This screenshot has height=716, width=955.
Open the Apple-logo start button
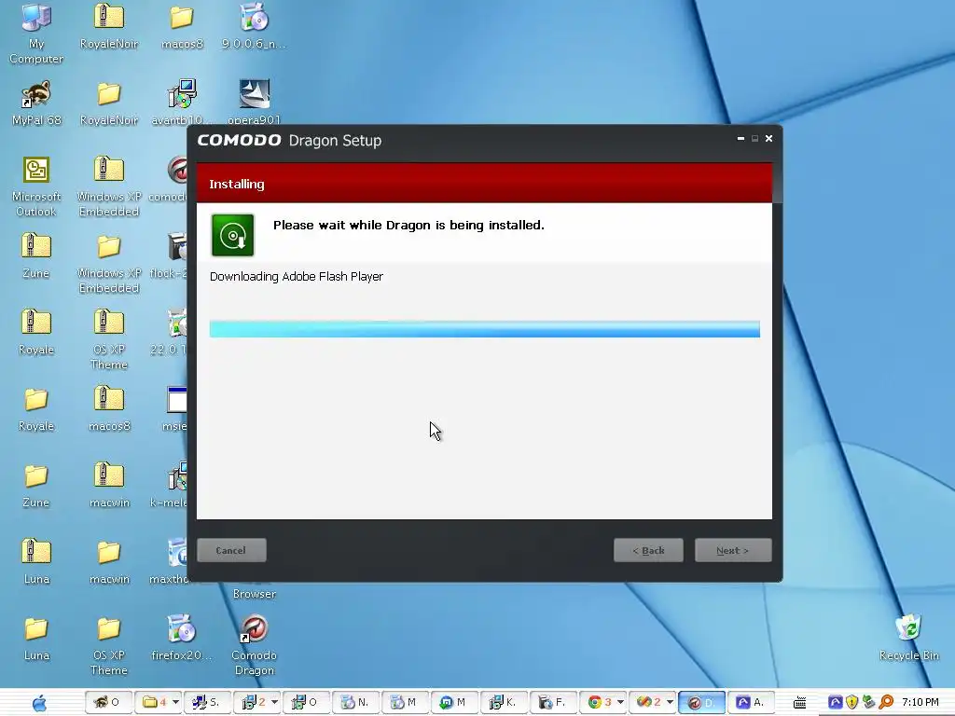click(39, 703)
